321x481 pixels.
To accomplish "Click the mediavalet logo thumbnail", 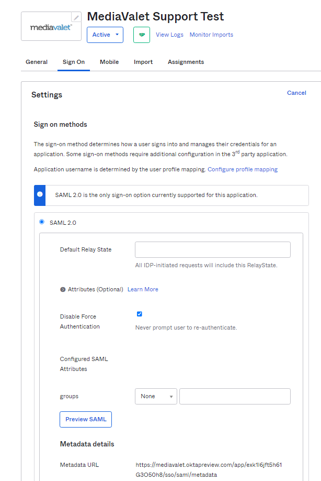I will (x=51, y=26).
